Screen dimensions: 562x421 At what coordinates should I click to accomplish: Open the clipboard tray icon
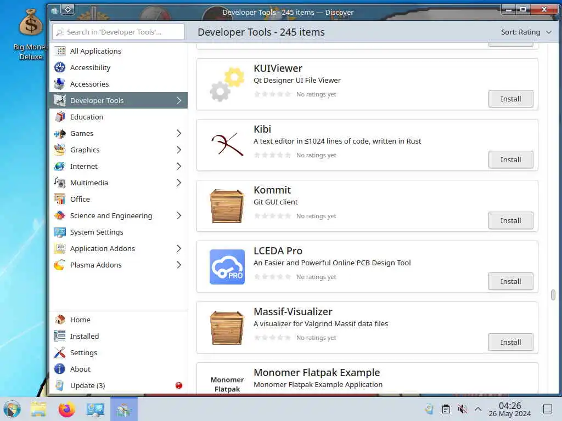pos(446,409)
